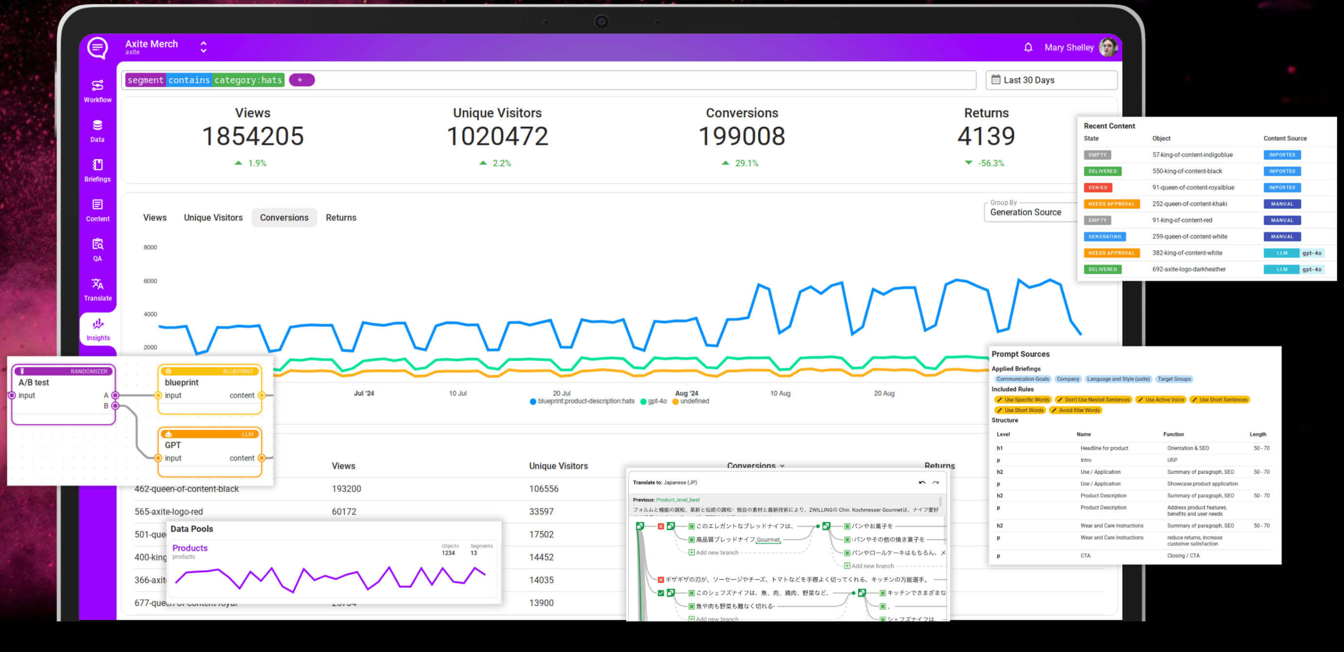The height and width of the screenshot is (652, 1344).
Task: Click the Communication Goals briefing tag
Action: click(1022, 379)
